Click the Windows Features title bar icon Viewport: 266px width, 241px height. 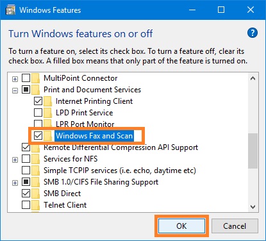(x=11, y=10)
